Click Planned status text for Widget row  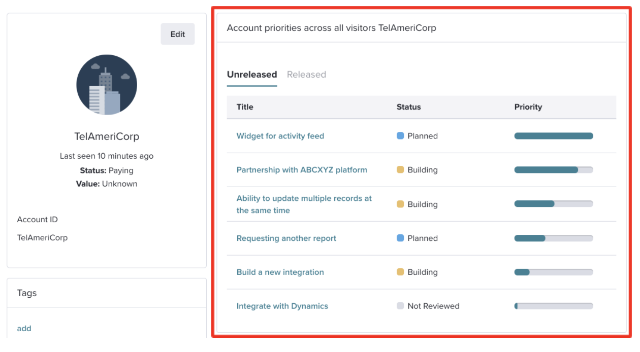point(423,136)
